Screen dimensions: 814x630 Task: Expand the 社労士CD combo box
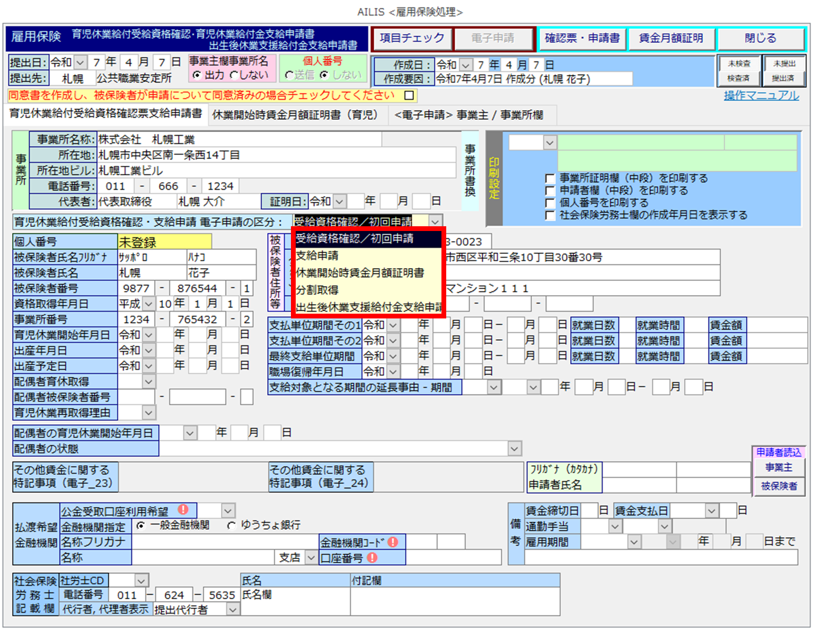141,581
